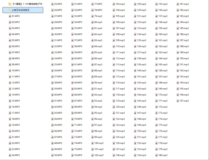Viewport: 209px width, 160px height.
Task: Click the audio icon of 168.mp3
Action: point(156,83)
